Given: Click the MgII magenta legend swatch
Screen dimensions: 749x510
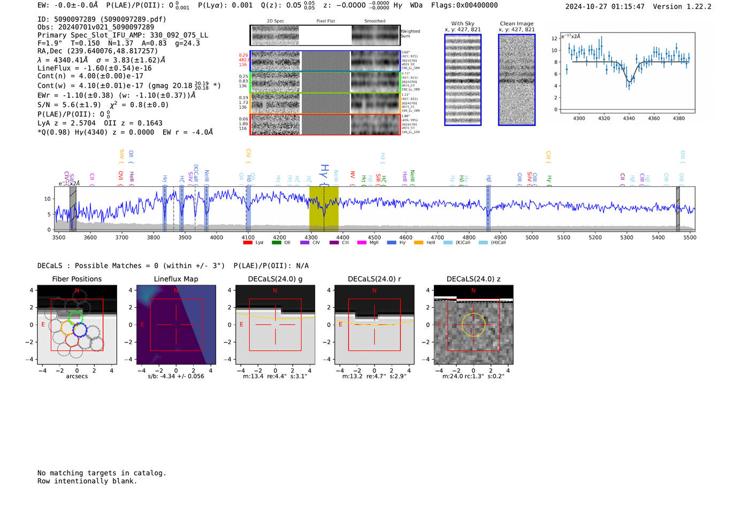Looking at the screenshot, I should pyautogui.click(x=362, y=242).
